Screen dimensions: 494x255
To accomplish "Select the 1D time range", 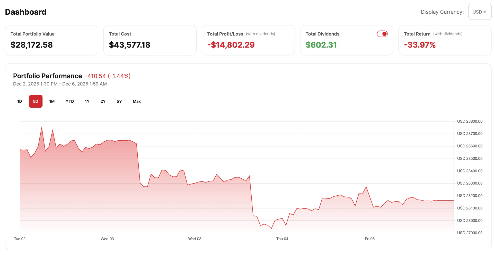I will pos(20,101).
